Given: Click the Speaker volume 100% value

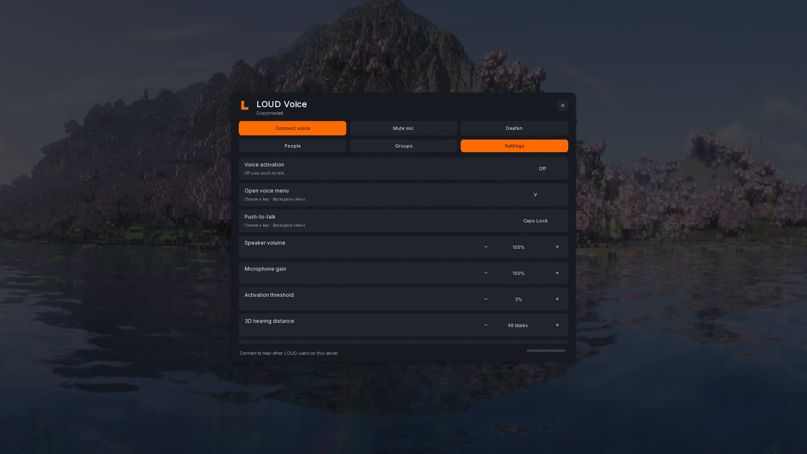Looking at the screenshot, I should coord(518,247).
